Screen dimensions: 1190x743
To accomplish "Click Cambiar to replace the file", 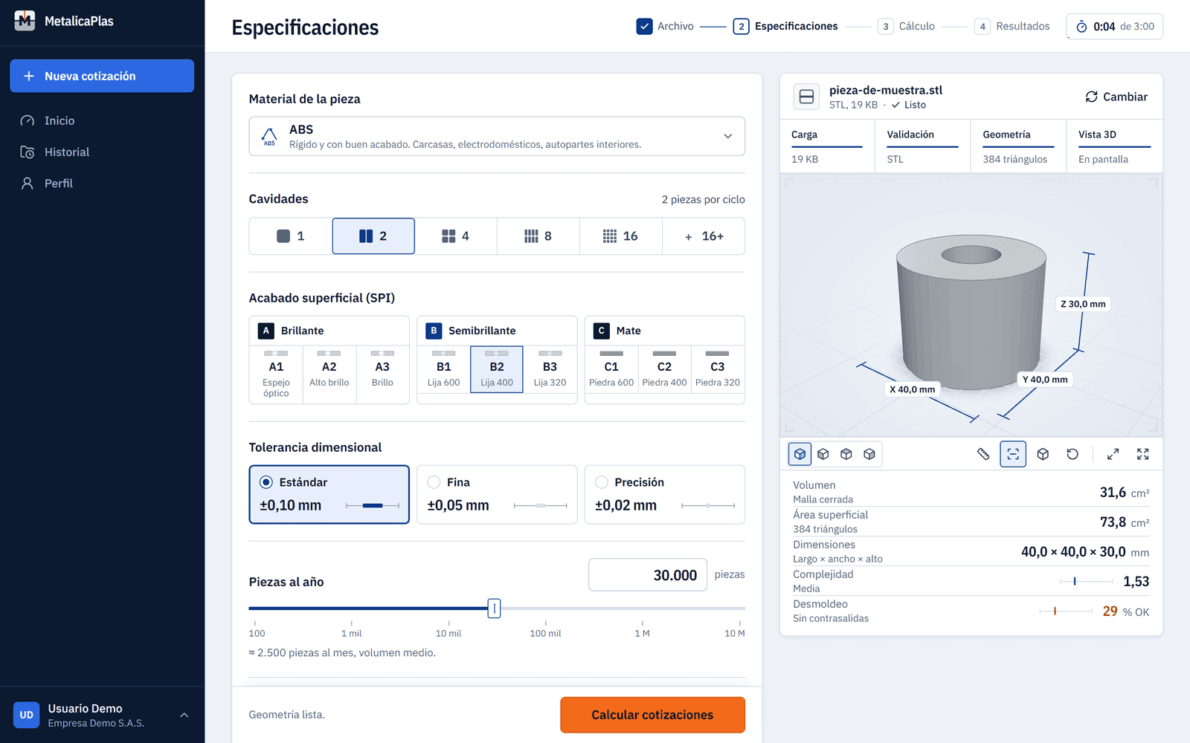I will (x=1116, y=97).
